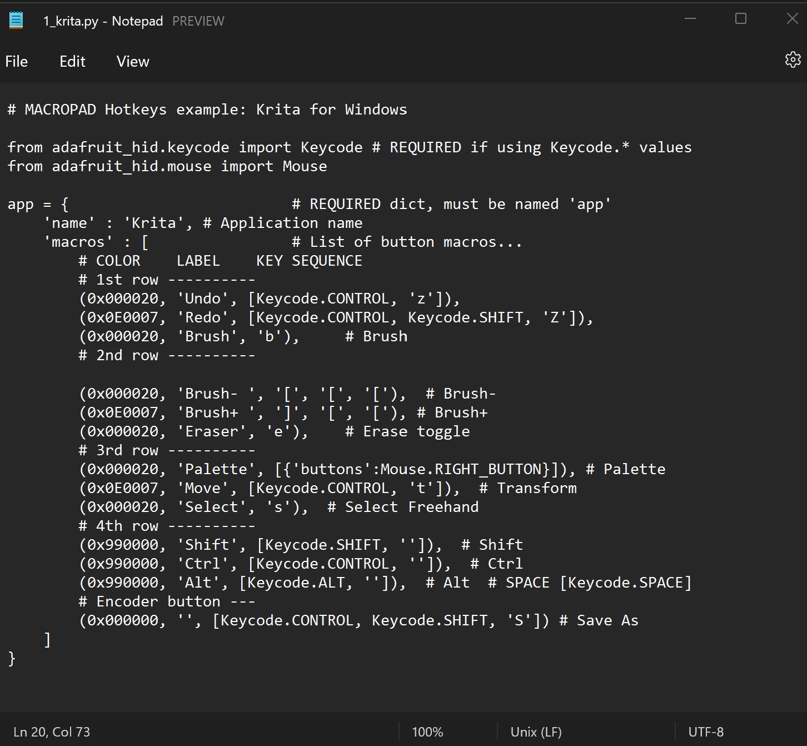This screenshot has height=746, width=807.
Task: Maximize the Notepad window
Action: click(x=741, y=19)
